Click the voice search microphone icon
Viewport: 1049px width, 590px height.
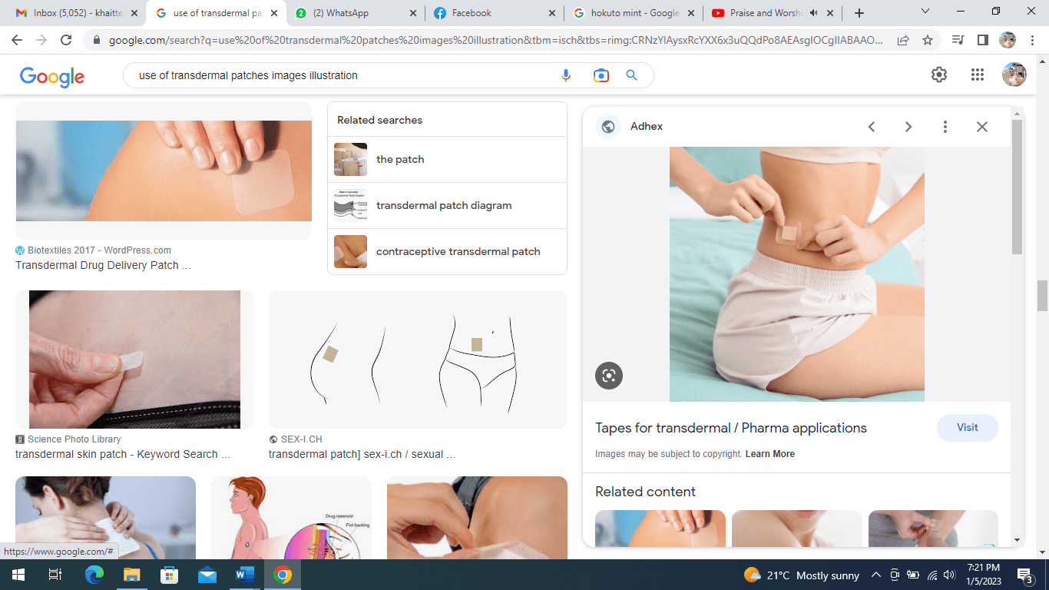point(566,75)
